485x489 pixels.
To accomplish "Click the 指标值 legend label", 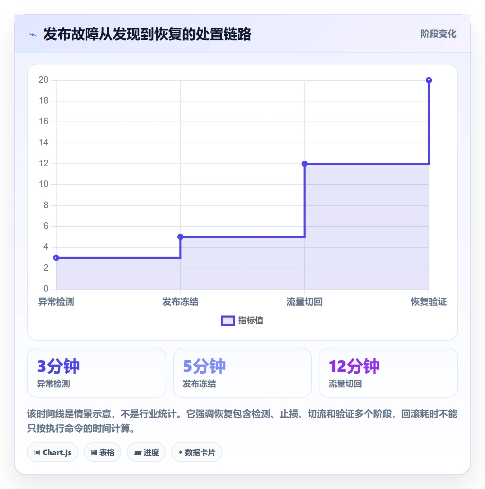I will [251, 321].
